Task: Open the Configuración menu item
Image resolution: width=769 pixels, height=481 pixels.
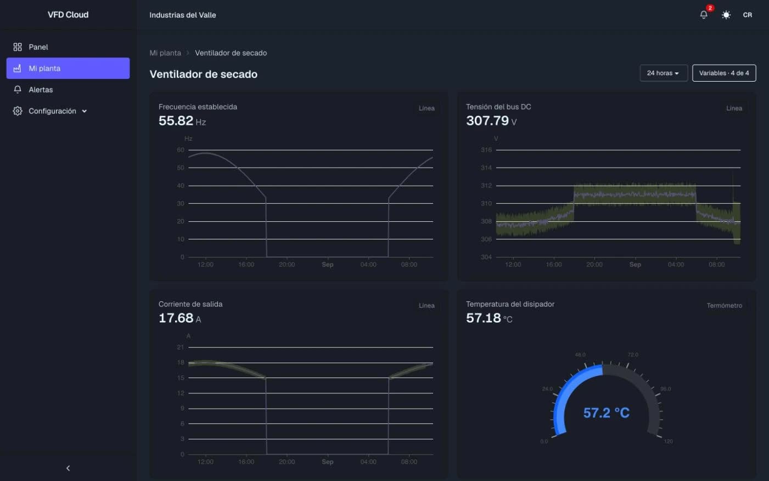Action: 68,111
